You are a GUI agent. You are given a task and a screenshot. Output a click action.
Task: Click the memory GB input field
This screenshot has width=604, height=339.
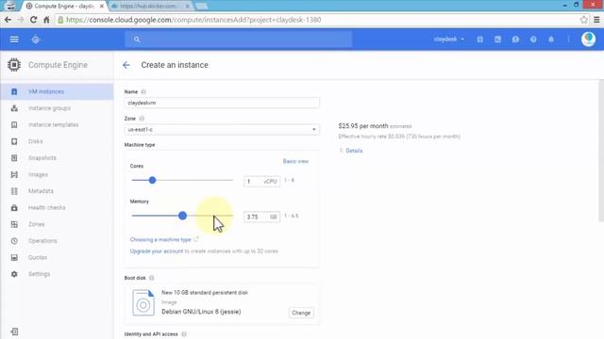coord(262,217)
